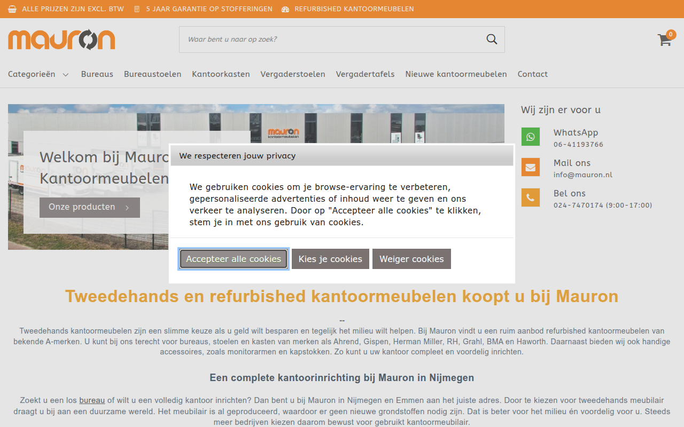Click the 'WhatsApp' contact heading
The height and width of the screenshot is (427, 684).
point(576,132)
